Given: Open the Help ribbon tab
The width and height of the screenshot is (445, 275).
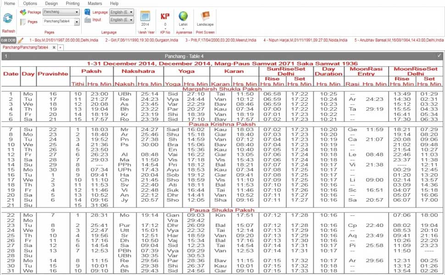Looking at the screenshot, I should pos(114,3).
